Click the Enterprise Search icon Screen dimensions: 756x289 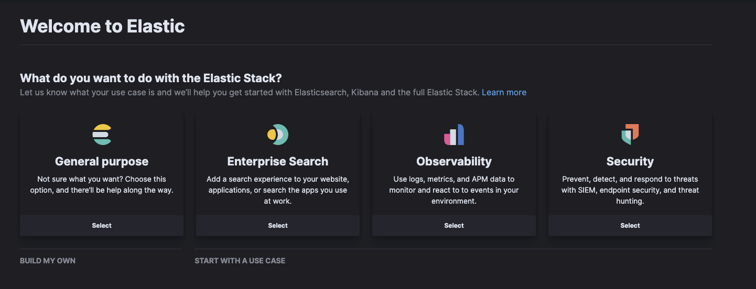tap(278, 135)
